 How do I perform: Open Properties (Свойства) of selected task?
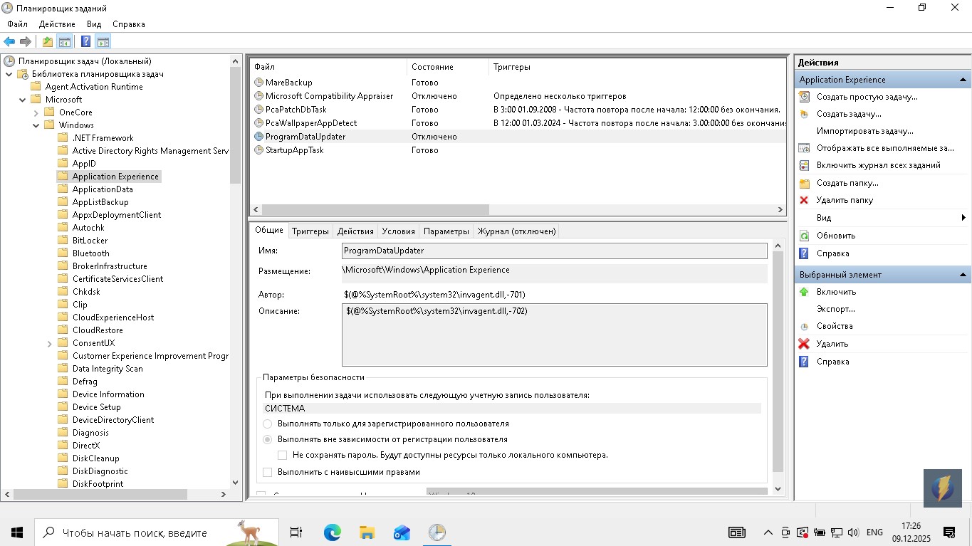point(835,326)
